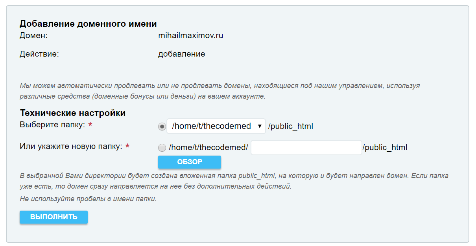Click /public_html text after the dropdown
The image size is (476, 246).
(290, 127)
